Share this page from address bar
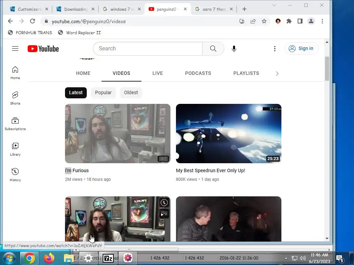Screen dimensions: 354x265 [253, 21]
